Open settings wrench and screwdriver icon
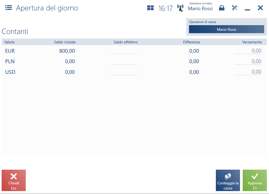Image resolution: width=269 pixels, height=194 pixels. click(x=235, y=8)
